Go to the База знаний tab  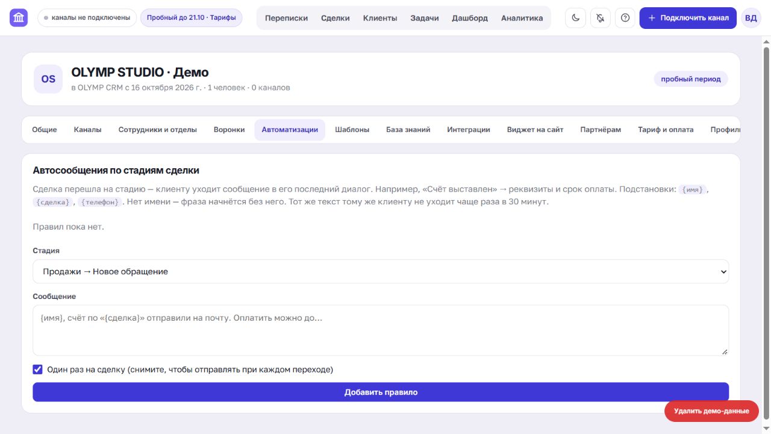pos(408,130)
